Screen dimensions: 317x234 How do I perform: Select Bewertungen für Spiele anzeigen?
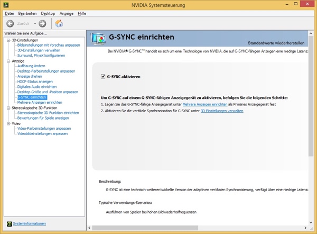pyautogui.click(x=43, y=118)
